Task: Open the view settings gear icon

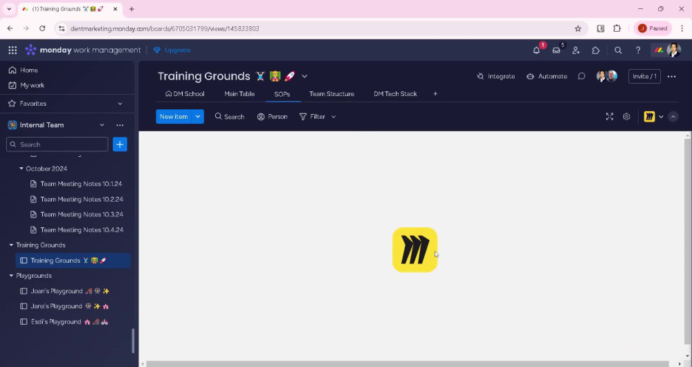Action: click(626, 117)
